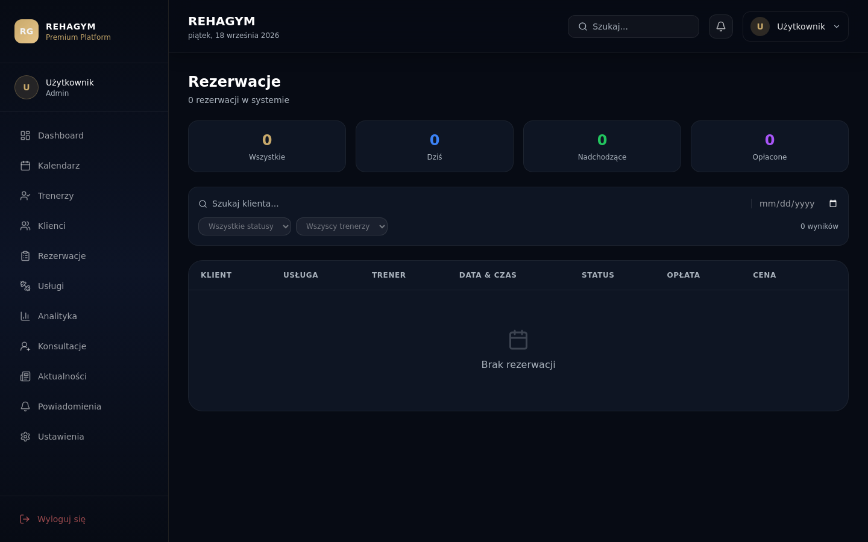Click the Trenerzy person-check icon
Viewport: 868px width, 542px height.
click(x=25, y=196)
